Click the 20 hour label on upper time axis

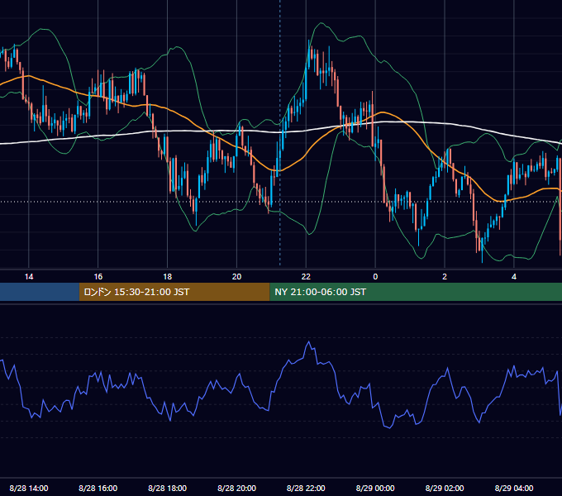click(x=236, y=277)
